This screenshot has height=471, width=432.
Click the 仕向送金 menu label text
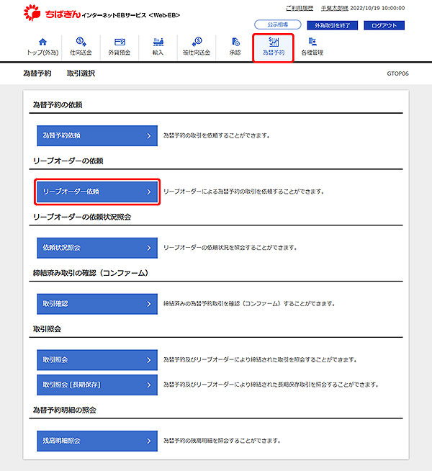tap(81, 53)
